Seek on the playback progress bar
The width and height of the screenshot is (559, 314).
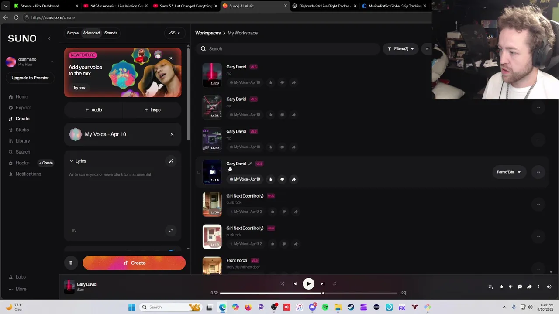point(308,293)
